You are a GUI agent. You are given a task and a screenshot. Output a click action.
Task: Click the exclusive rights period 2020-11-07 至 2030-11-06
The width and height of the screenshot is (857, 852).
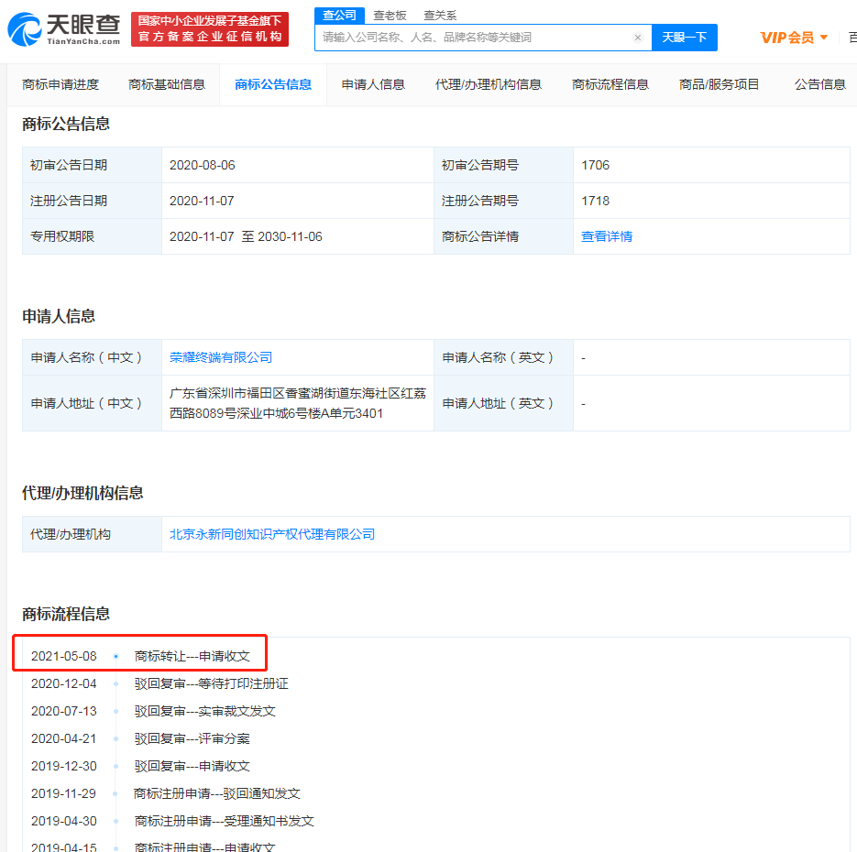(246, 236)
